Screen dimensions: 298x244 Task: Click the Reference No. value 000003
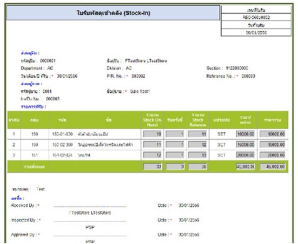click(x=248, y=76)
